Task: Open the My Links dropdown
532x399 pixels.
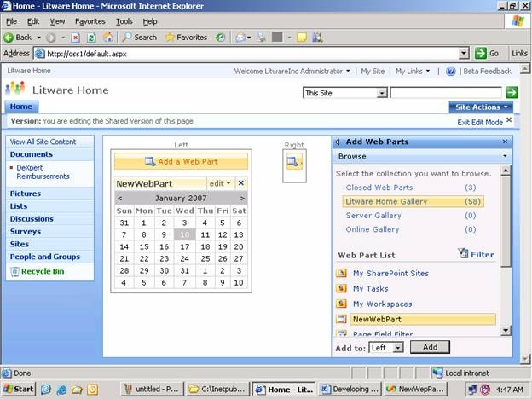Action: click(x=413, y=72)
